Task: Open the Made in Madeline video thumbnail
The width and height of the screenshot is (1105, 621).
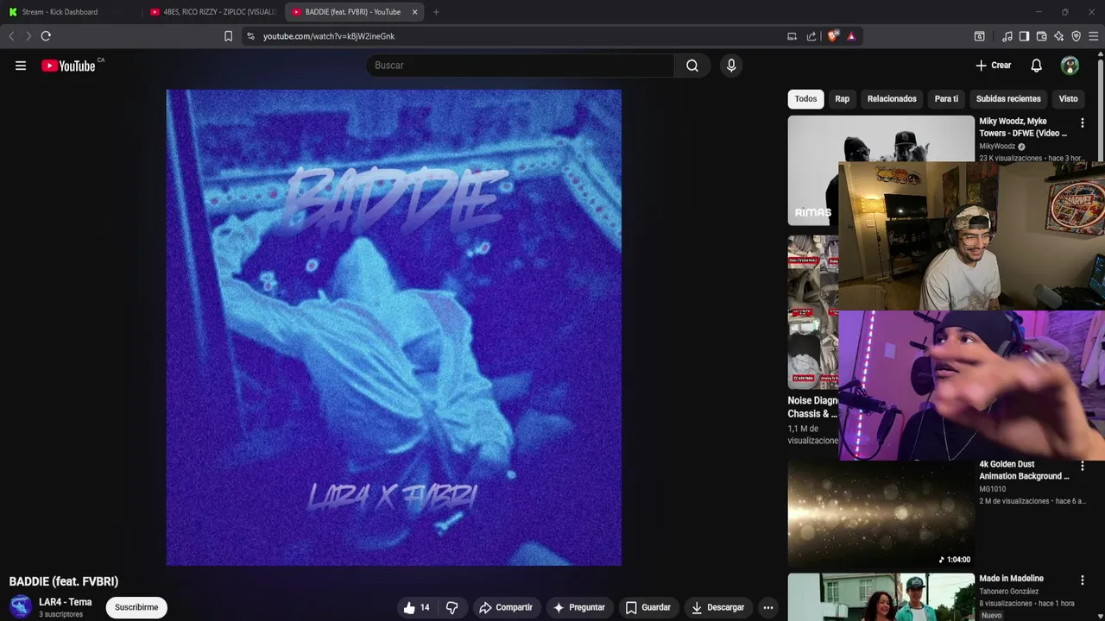Action: click(881, 597)
